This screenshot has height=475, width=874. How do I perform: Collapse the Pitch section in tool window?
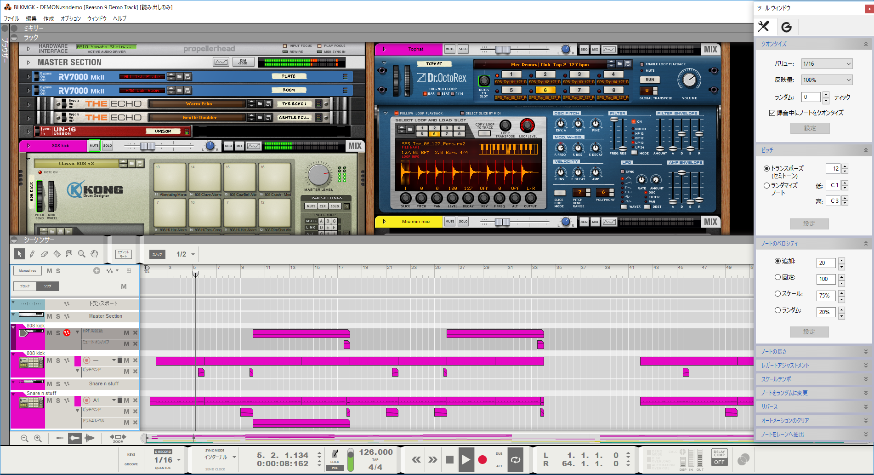(x=866, y=150)
